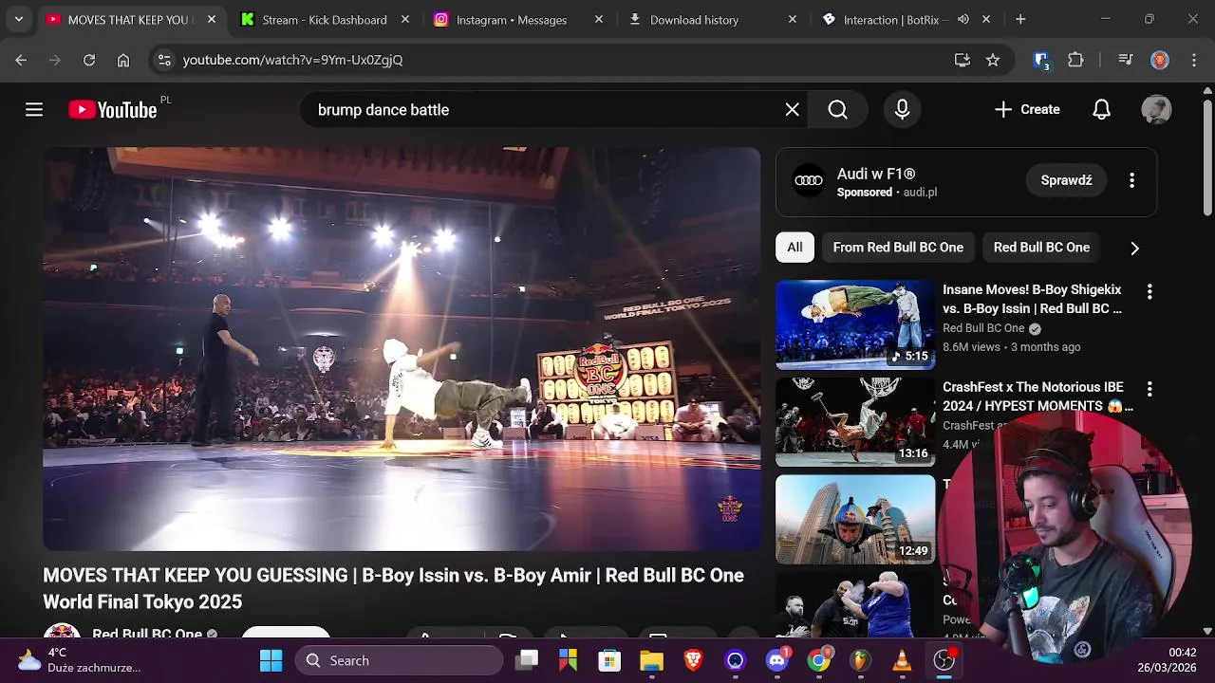The width and height of the screenshot is (1215, 683).
Task: Install app icon in address bar
Action: (x=963, y=60)
